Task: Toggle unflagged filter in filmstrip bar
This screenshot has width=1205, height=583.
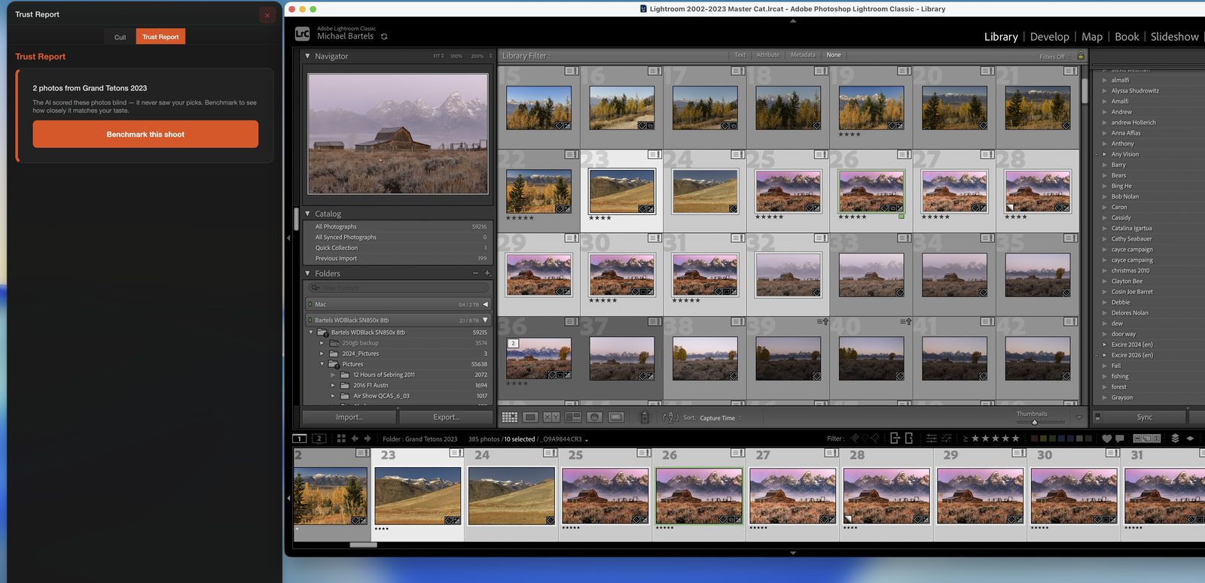Action: tap(864, 439)
